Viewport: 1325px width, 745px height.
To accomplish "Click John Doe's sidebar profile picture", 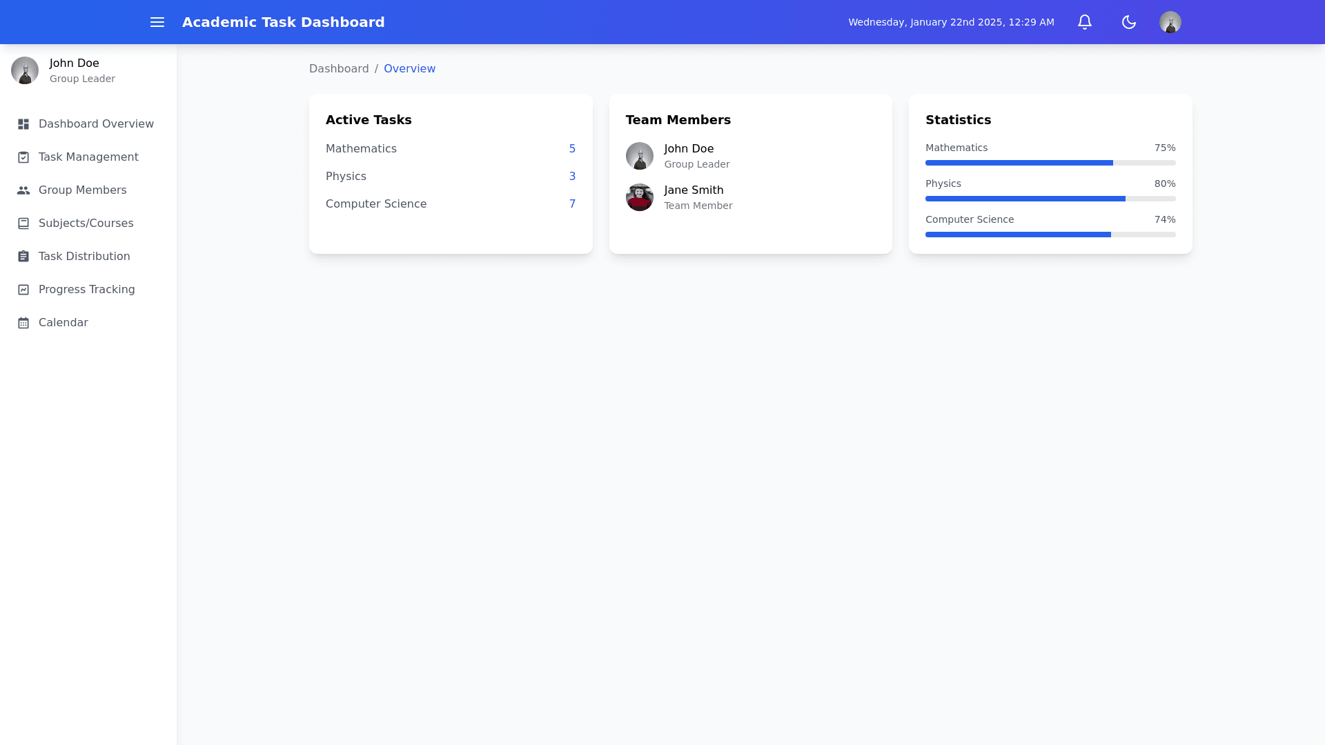I will 25,70.
